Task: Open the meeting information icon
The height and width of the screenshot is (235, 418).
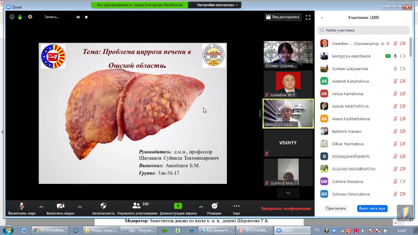Action: coord(12,17)
